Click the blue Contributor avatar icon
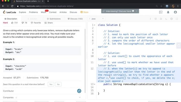This screenshot has width=181, height=102. click(x=79, y=91)
